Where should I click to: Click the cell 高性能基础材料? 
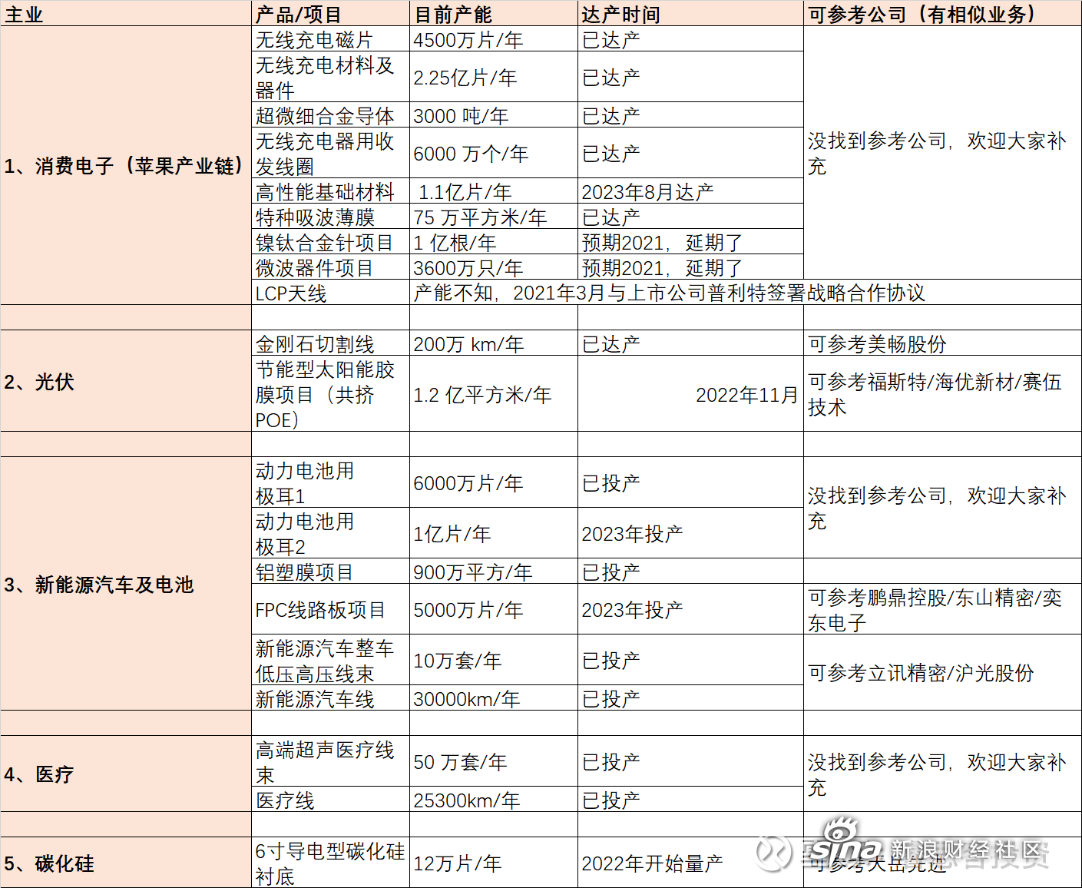pyautogui.click(x=330, y=191)
